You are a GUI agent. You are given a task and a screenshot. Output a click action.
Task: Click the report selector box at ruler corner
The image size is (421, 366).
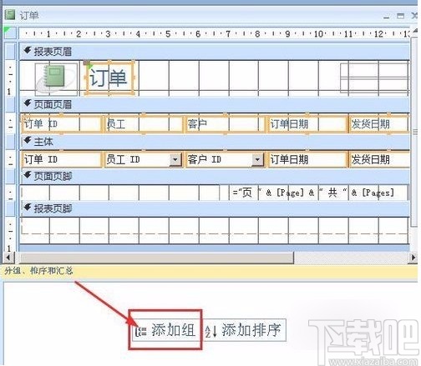pyautogui.click(x=10, y=33)
